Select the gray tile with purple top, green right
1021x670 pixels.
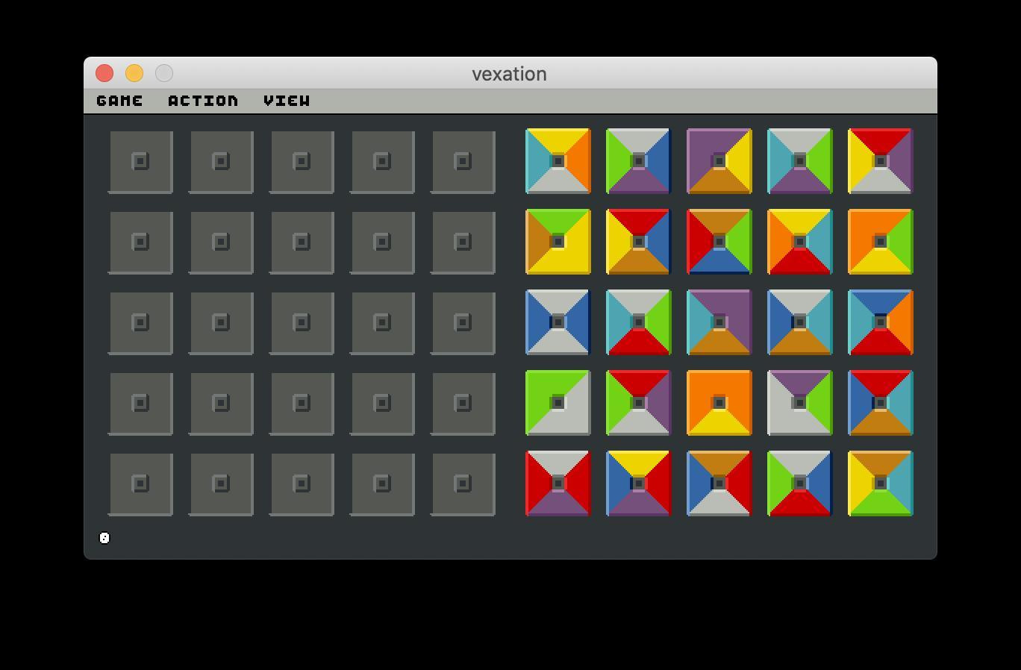tap(800, 403)
